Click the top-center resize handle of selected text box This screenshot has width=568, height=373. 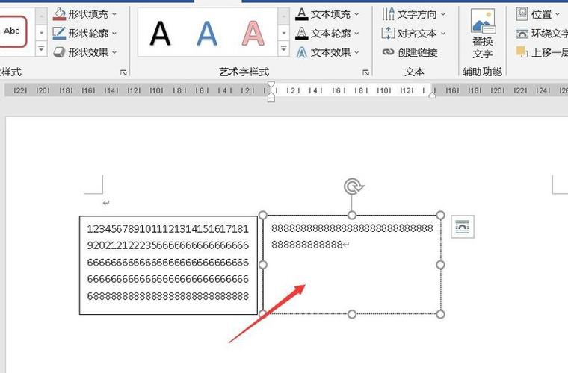point(352,216)
